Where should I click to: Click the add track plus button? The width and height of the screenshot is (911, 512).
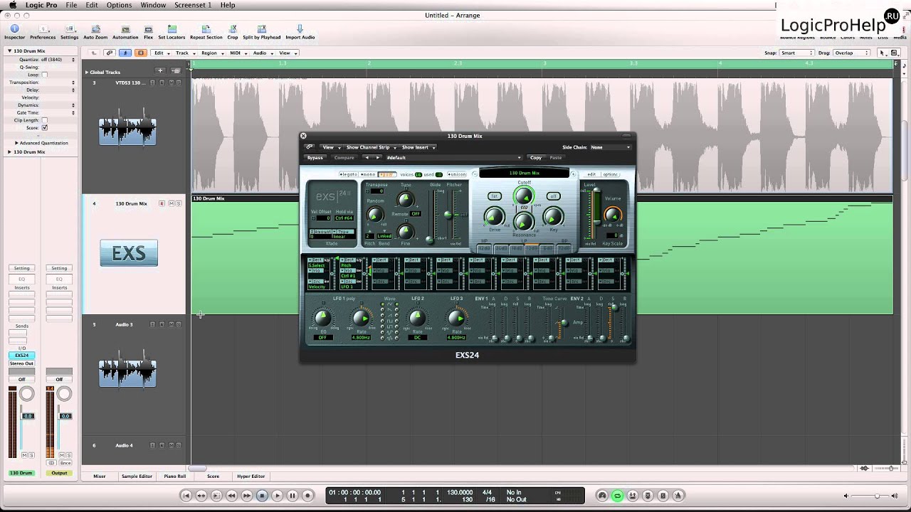pos(160,71)
